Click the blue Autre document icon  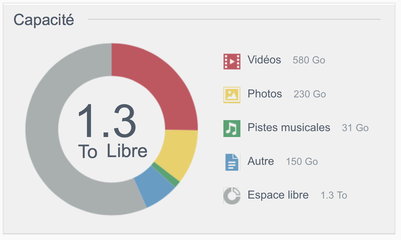(232, 162)
